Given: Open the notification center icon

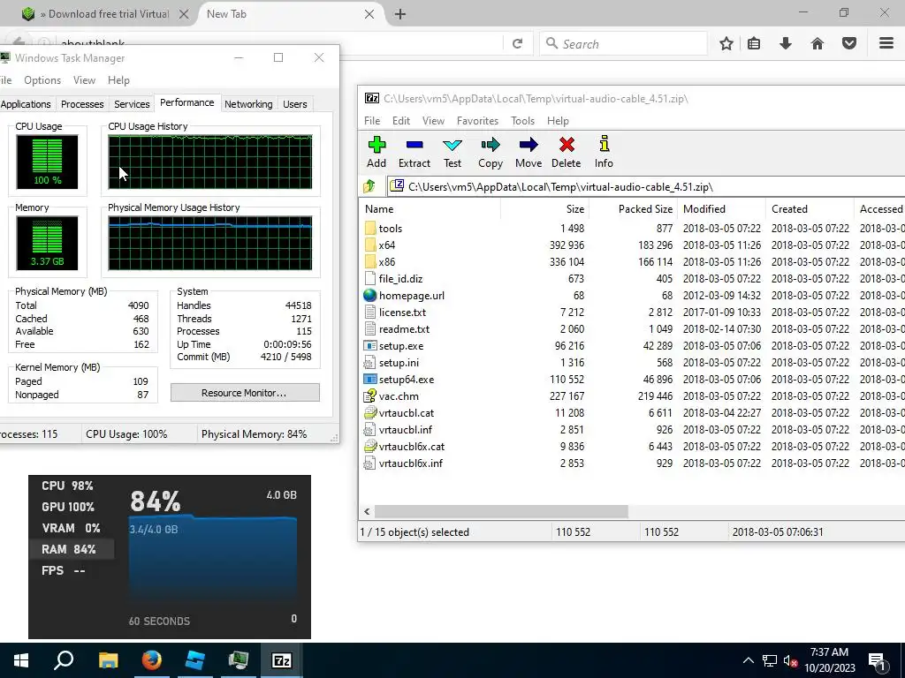Looking at the screenshot, I should tap(878, 660).
